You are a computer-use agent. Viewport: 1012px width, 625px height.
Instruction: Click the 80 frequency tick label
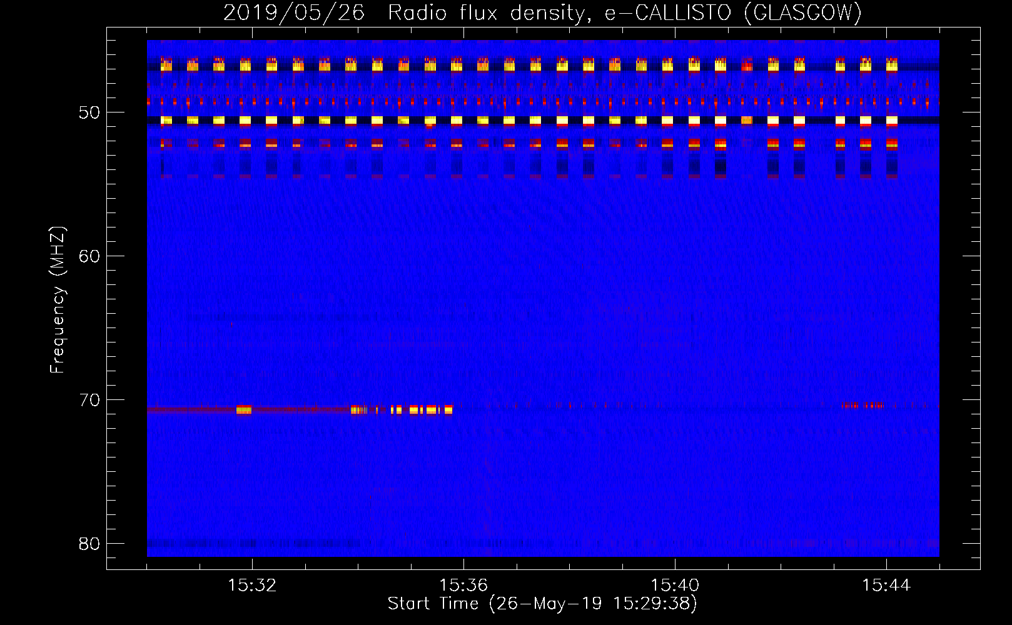[x=89, y=544]
